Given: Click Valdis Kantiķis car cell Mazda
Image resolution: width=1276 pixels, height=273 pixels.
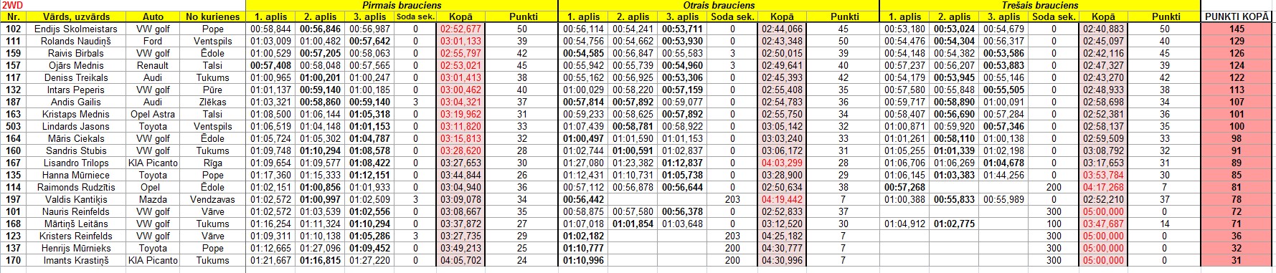Looking at the screenshot, I should coord(153,200).
